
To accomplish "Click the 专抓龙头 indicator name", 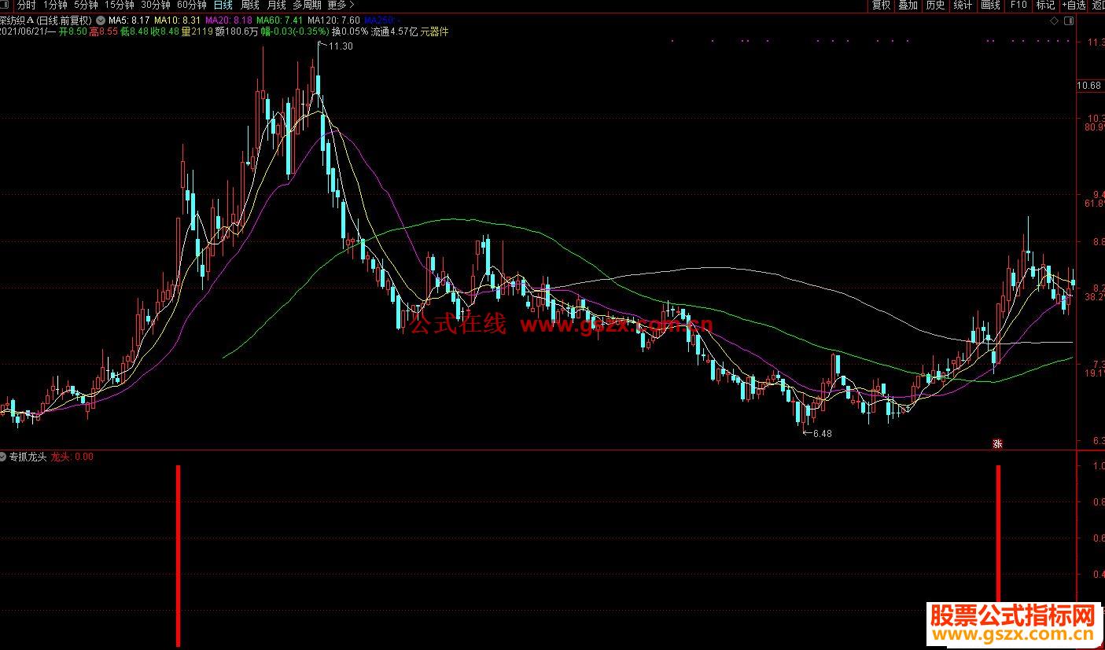I will pyautogui.click(x=28, y=456).
